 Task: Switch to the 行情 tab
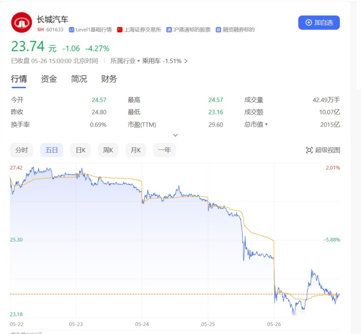tap(19, 79)
